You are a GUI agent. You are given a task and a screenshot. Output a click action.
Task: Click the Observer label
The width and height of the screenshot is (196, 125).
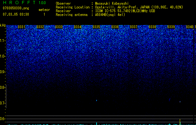[63, 3]
